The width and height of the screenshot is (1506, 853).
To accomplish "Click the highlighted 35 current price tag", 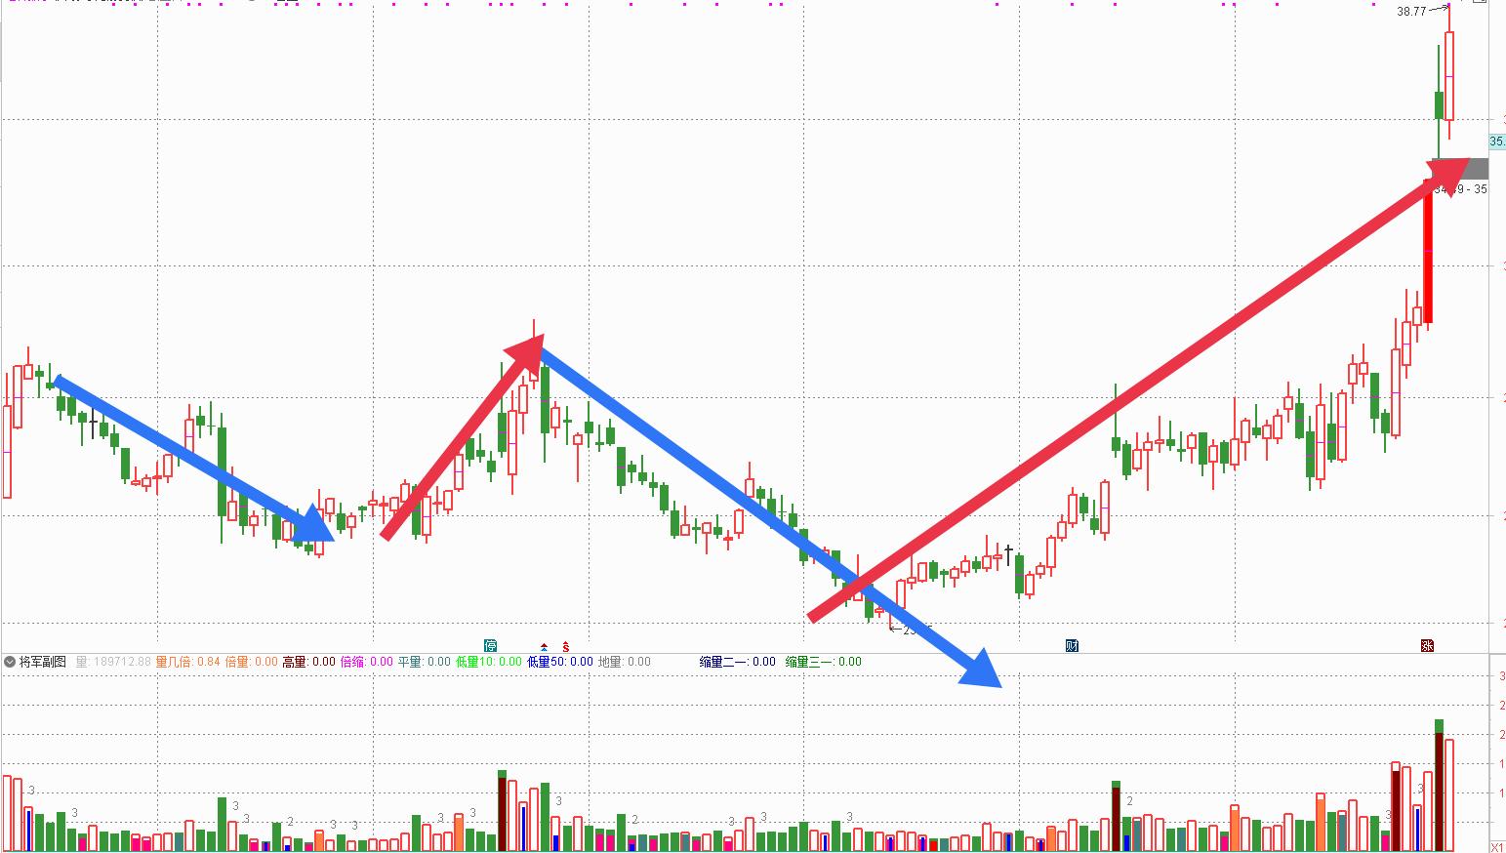I will pos(1497,142).
